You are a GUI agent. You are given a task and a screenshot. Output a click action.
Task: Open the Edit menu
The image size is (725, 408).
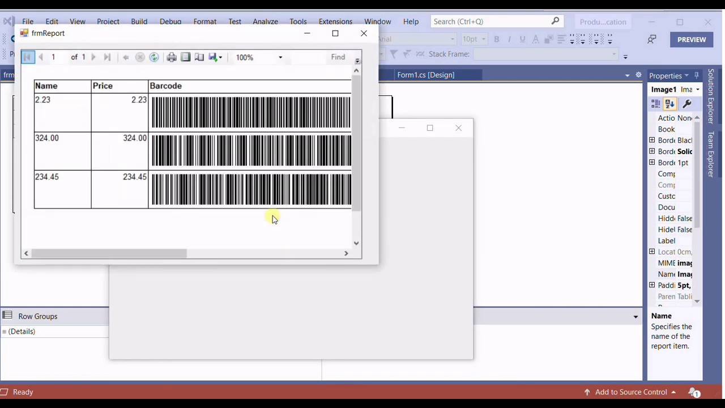click(52, 22)
